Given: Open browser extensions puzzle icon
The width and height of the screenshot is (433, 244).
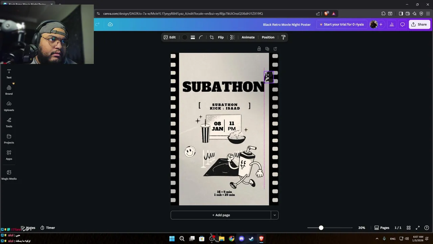Looking at the screenshot, I should coord(383,14).
